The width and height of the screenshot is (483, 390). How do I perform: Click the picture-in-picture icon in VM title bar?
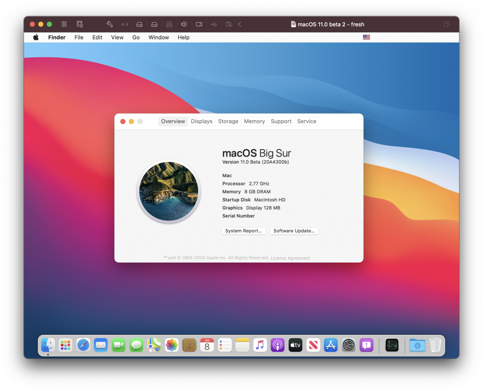446,25
